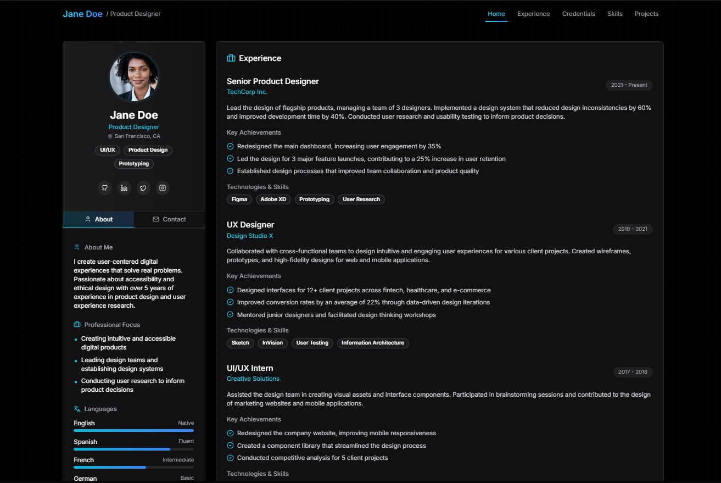Open the Projects navigation item
This screenshot has height=483, width=721.
[646, 14]
